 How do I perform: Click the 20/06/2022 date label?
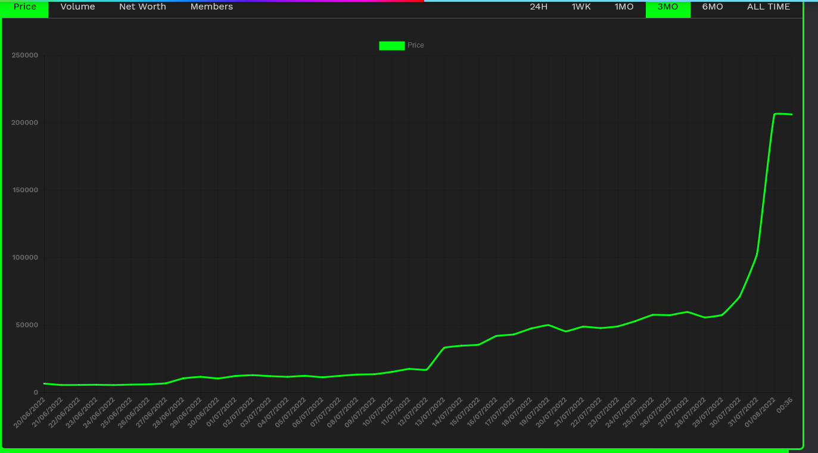point(30,413)
